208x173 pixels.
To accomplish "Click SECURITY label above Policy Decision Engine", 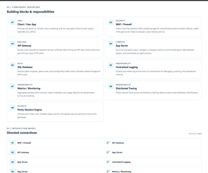I will click(22, 106).
